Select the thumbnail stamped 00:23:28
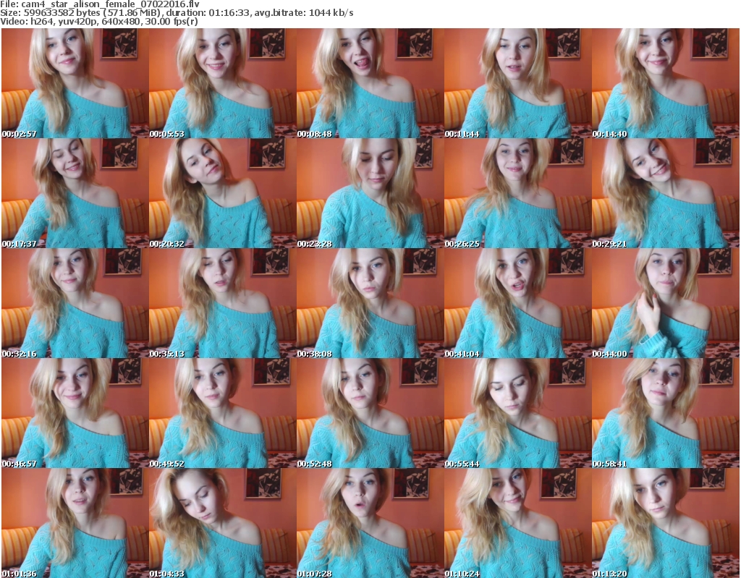 click(370, 193)
